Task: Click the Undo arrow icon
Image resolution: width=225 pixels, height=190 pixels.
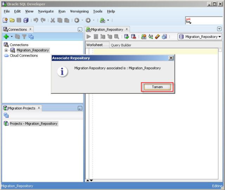Action: (36, 20)
